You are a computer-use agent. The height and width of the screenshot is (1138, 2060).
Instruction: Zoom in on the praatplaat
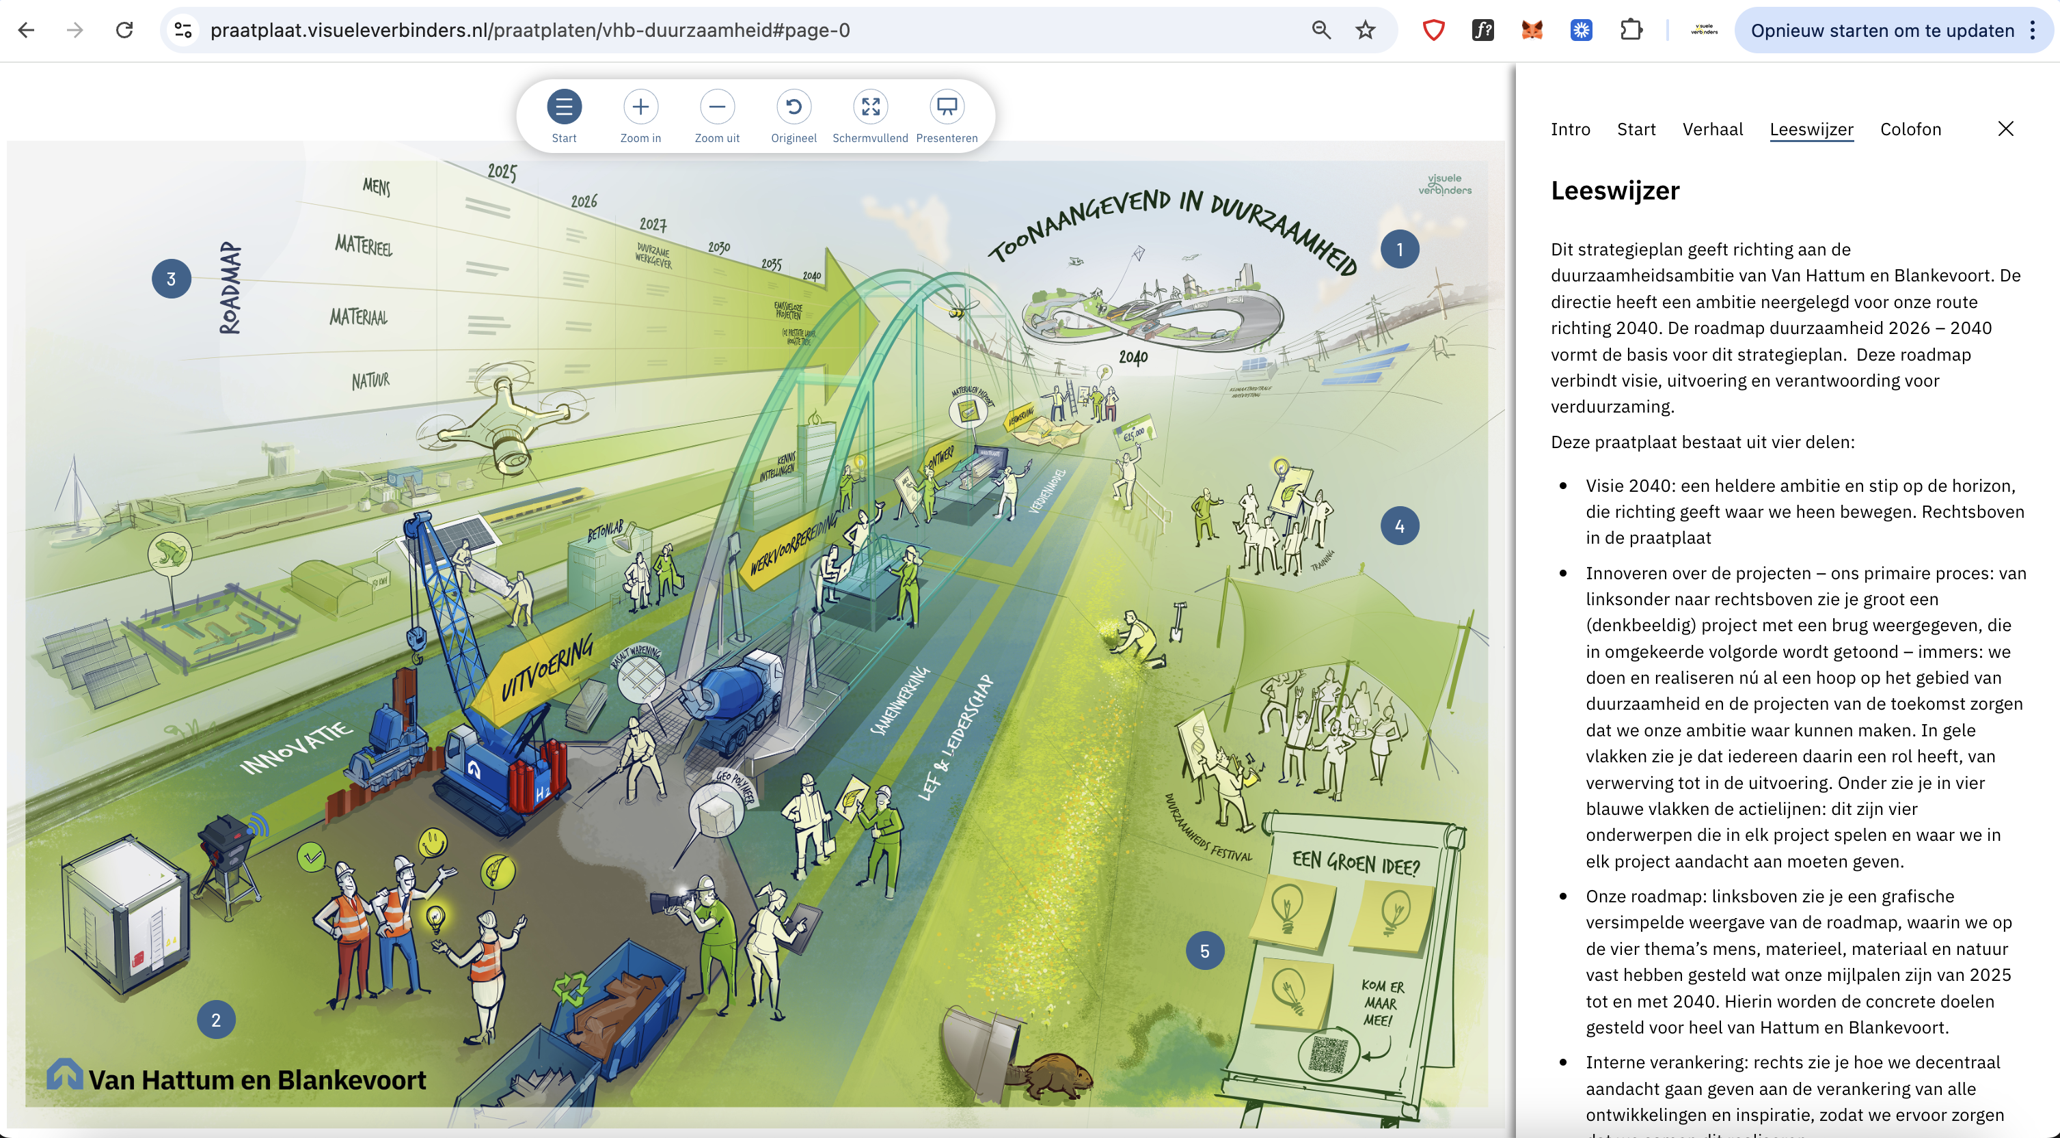640,107
